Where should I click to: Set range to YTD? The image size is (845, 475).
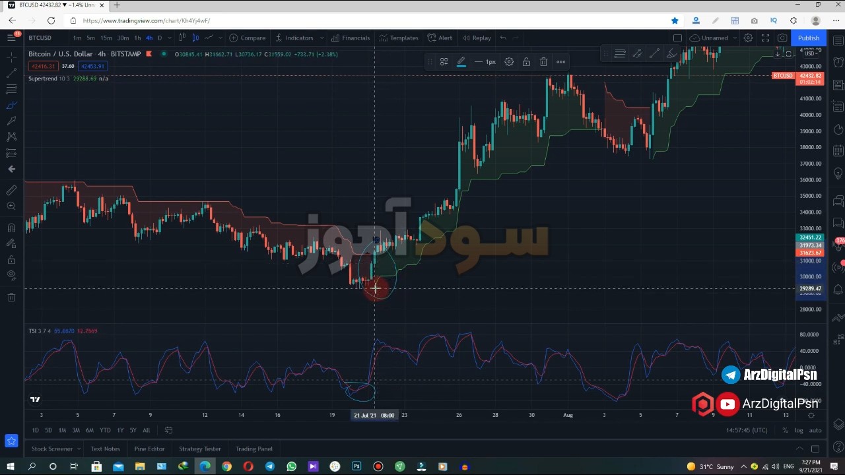105,430
